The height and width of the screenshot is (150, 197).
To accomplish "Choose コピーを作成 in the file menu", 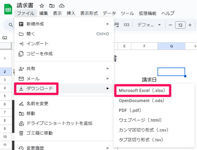I will point(64,54).
